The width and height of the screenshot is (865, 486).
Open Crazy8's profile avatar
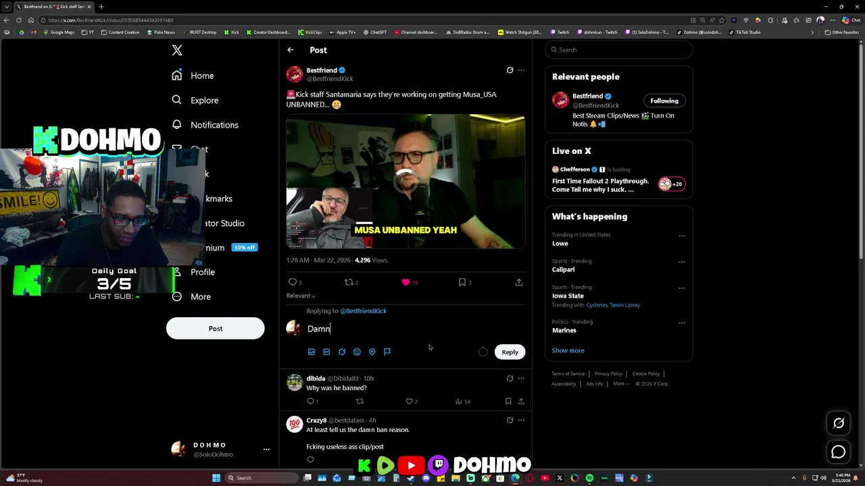294,424
